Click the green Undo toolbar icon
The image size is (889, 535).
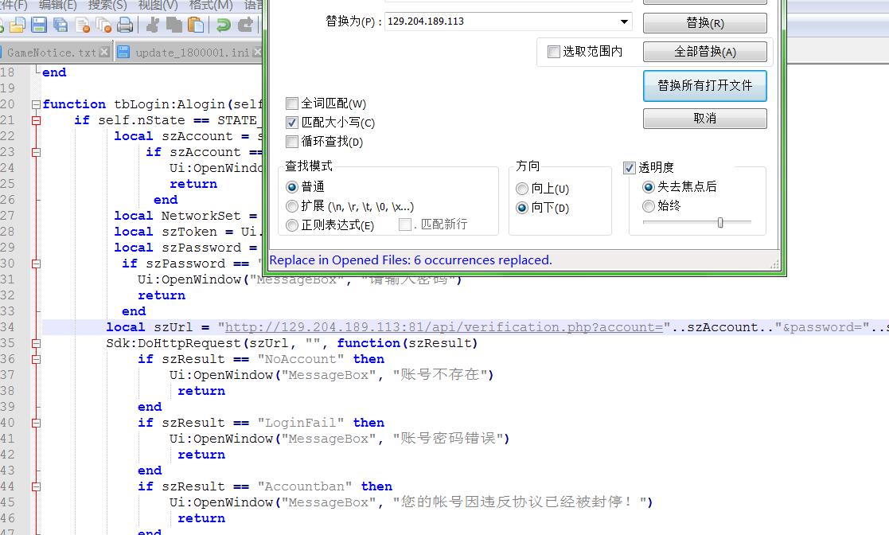click(x=224, y=25)
